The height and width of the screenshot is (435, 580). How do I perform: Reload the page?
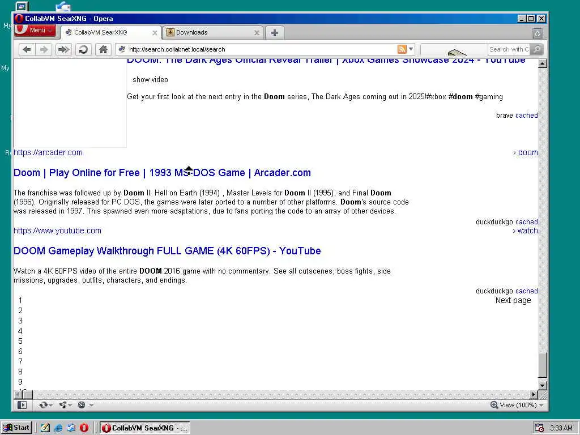click(x=83, y=49)
